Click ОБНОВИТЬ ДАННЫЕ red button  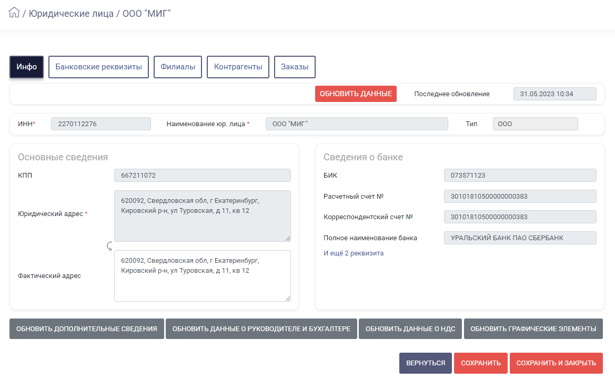coord(356,94)
